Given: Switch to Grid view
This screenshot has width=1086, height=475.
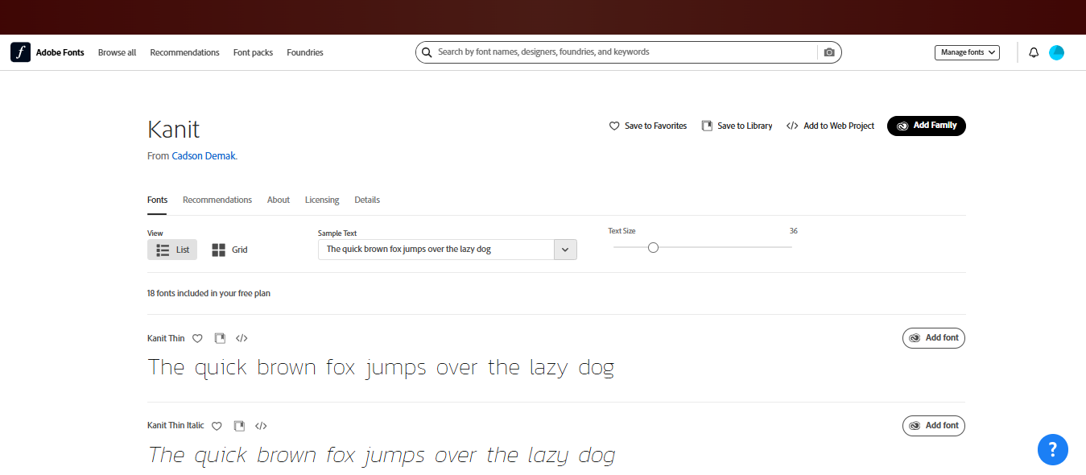Looking at the screenshot, I should (229, 250).
